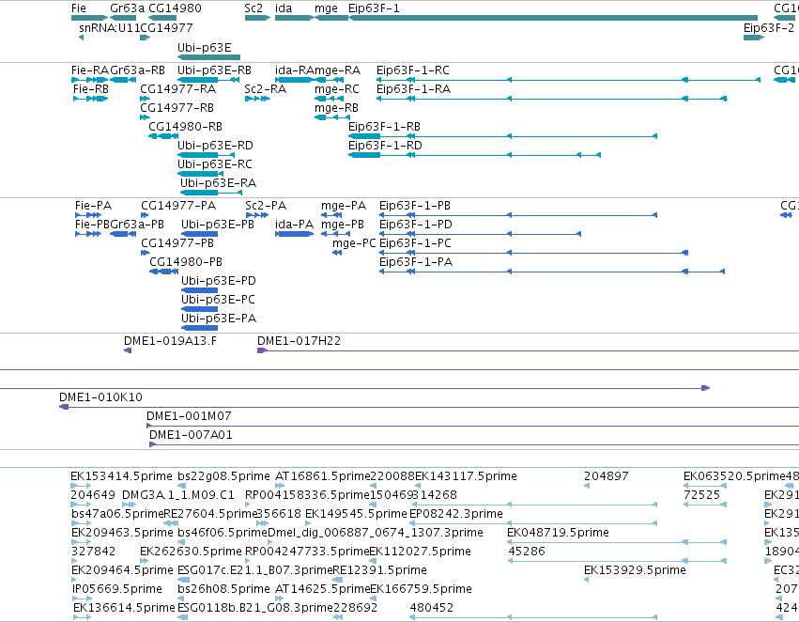Select the long Eip63F-1 gene span
This screenshot has width=799, height=622.
coord(553,18)
